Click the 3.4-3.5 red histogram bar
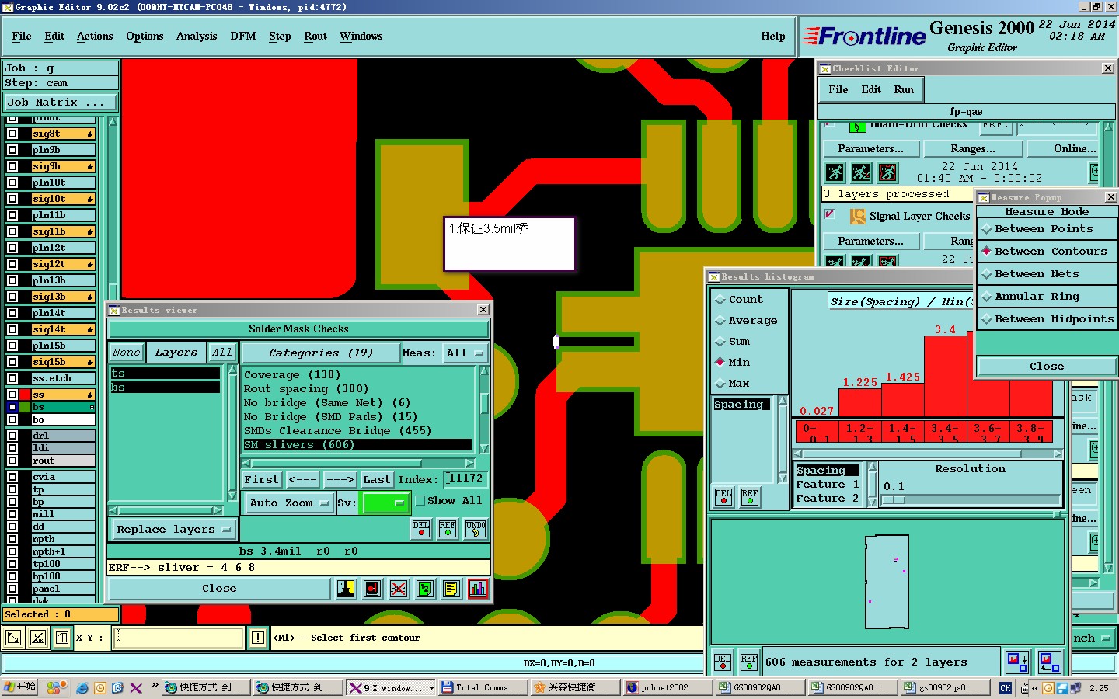Screen dimensions: 1119x699 click(x=946, y=375)
